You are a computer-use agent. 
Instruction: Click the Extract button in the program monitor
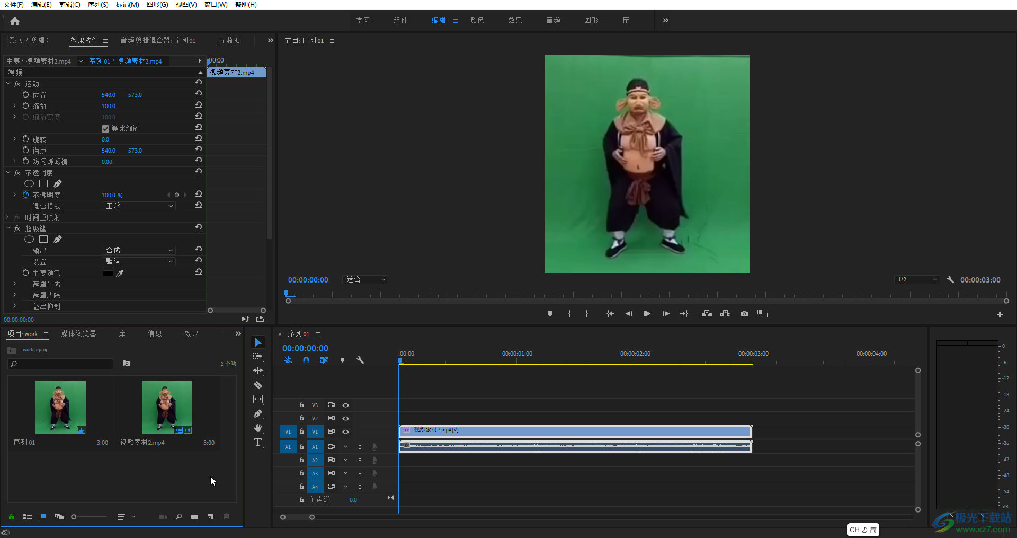(x=726, y=314)
